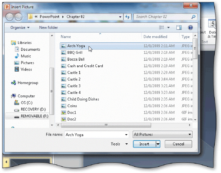Click horizontal scrollbar right arrow
221x173 pixels.
190,125
